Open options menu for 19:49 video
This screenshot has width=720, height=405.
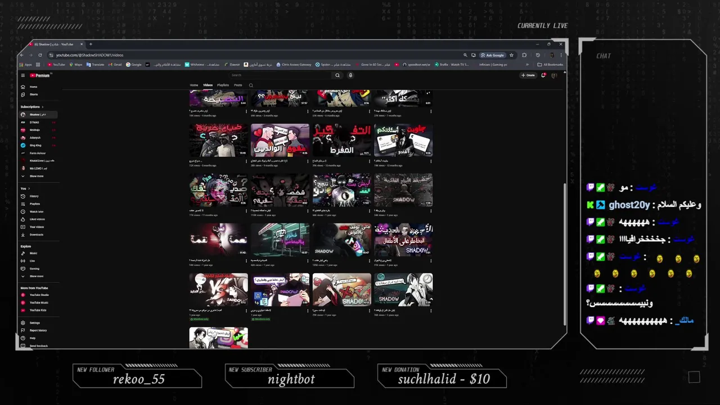(x=246, y=161)
